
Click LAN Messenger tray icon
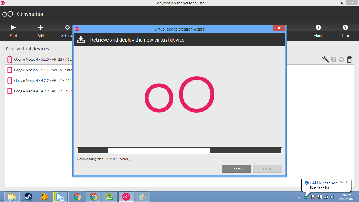(305, 197)
